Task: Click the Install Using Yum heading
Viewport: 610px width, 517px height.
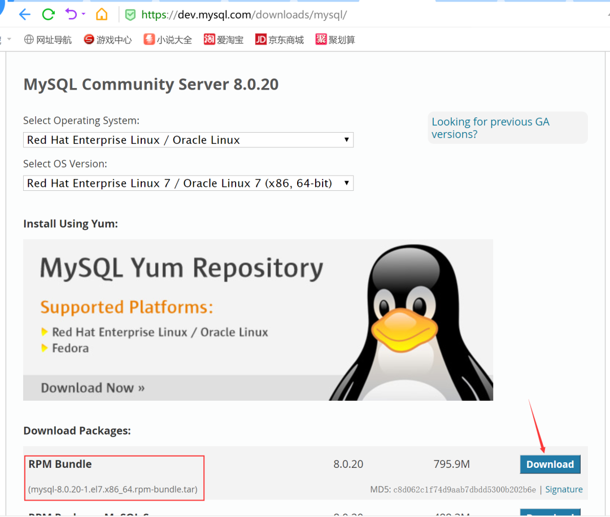Action: click(x=71, y=224)
